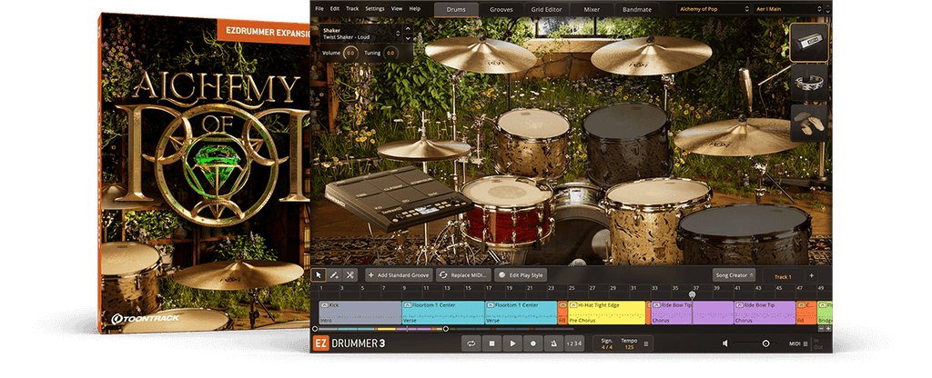Screen dimensions: 932x378
Task: Open the File menu
Action: click(x=319, y=9)
